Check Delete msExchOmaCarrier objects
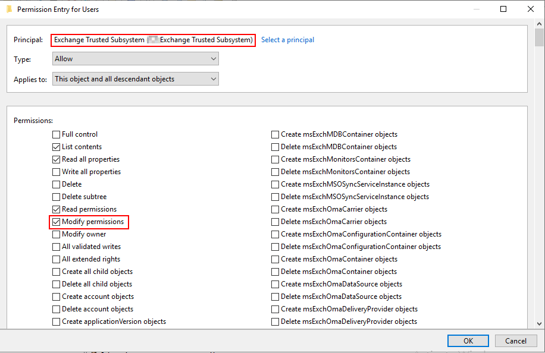This screenshot has height=353, width=545. click(x=275, y=222)
